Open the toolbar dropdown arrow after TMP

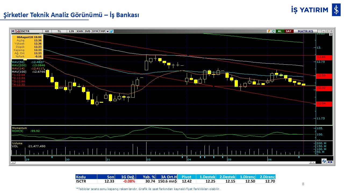point(107,31)
